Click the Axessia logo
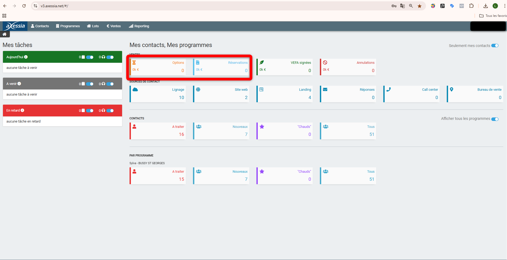The height and width of the screenshot is (260, 507). click(15, 26)
